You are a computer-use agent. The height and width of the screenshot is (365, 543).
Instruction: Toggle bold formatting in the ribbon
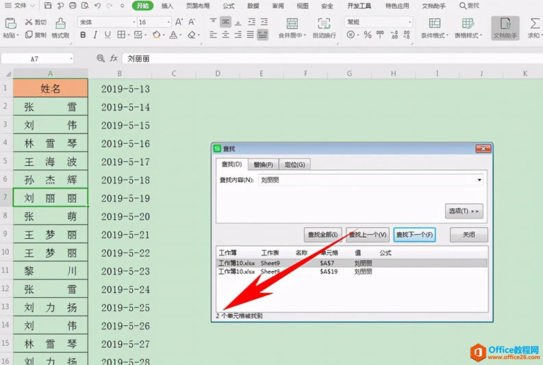[83, 35]
